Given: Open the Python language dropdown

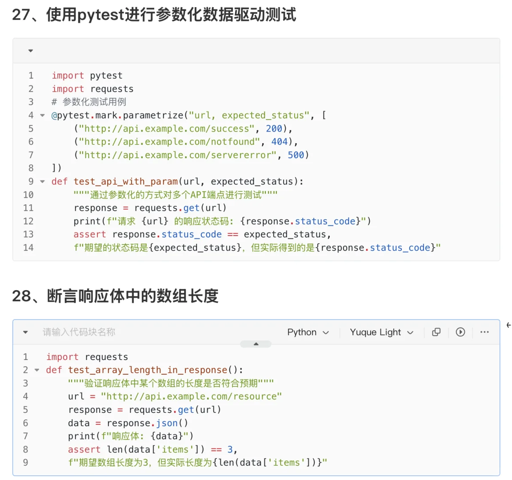Looking at the screenshot, I should click(x=308, y=332).
